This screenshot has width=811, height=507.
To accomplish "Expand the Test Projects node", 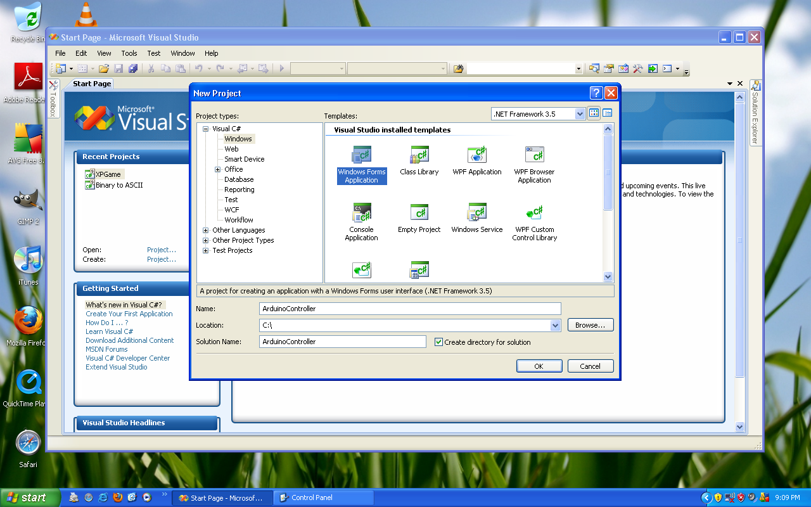I will click(206, 250).
